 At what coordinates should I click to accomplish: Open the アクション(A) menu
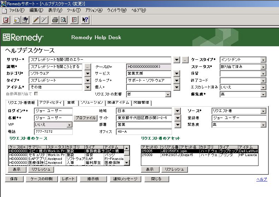94,10
